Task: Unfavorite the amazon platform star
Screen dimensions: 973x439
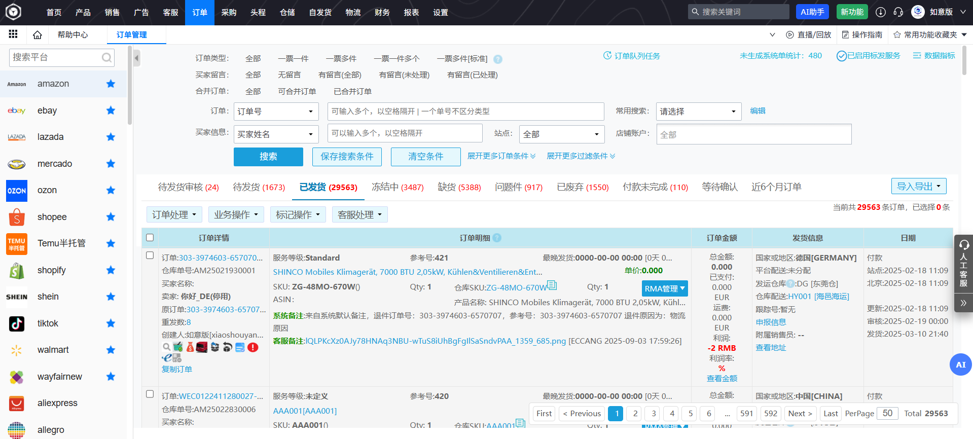Action: click(111, 84)
